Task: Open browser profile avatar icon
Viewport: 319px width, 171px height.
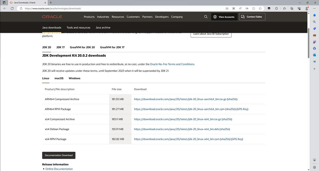Action: coord(307,9)
